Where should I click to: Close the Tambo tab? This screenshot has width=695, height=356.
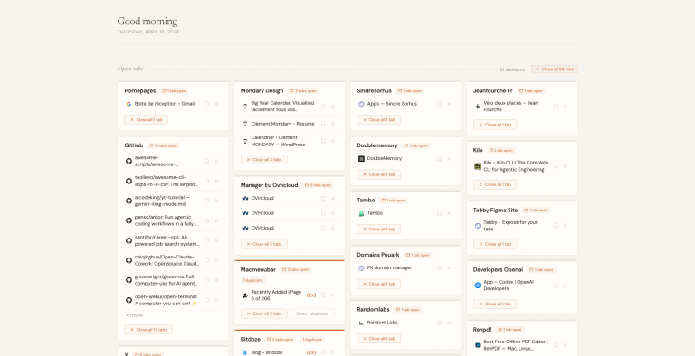pyautogui.click(x=449, y=213)
